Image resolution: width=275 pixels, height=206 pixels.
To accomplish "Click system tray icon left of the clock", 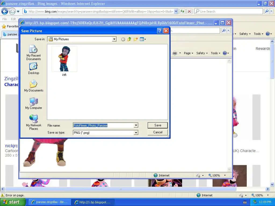I will [x=255, y=202].
